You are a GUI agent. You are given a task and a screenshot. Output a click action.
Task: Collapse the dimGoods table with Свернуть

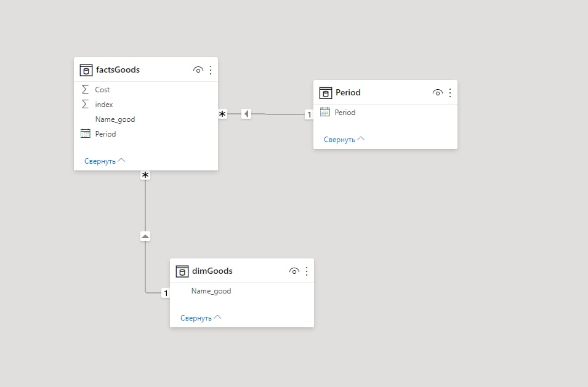[201, 317]
